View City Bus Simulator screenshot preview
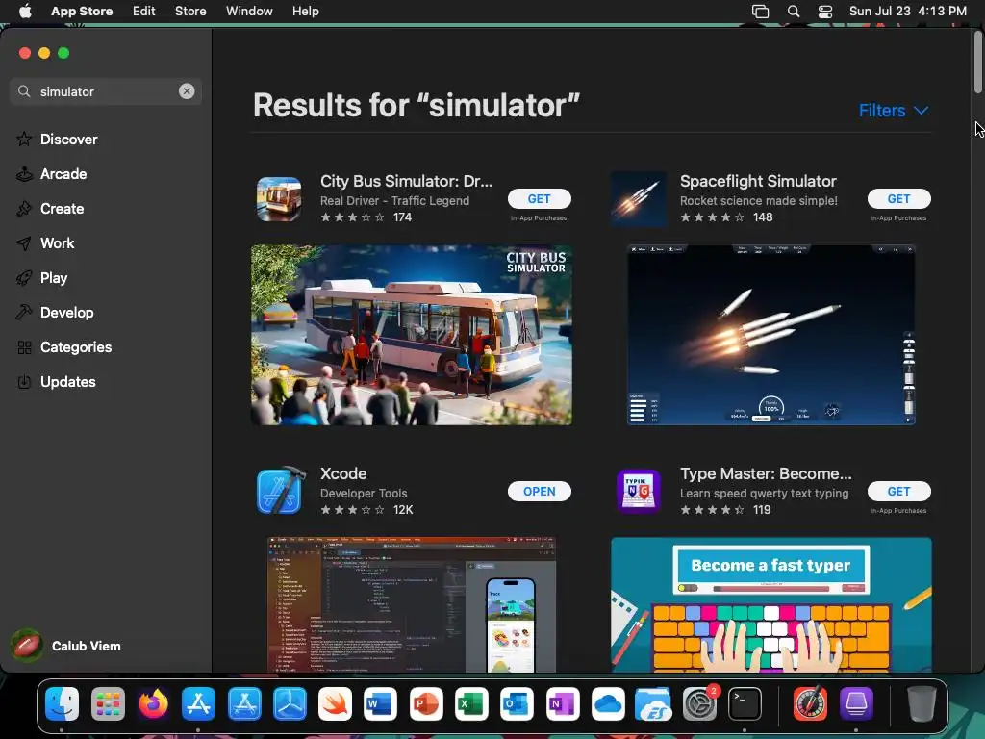Image resolution: width=985 pixels, height=739 pixels. 412,335
